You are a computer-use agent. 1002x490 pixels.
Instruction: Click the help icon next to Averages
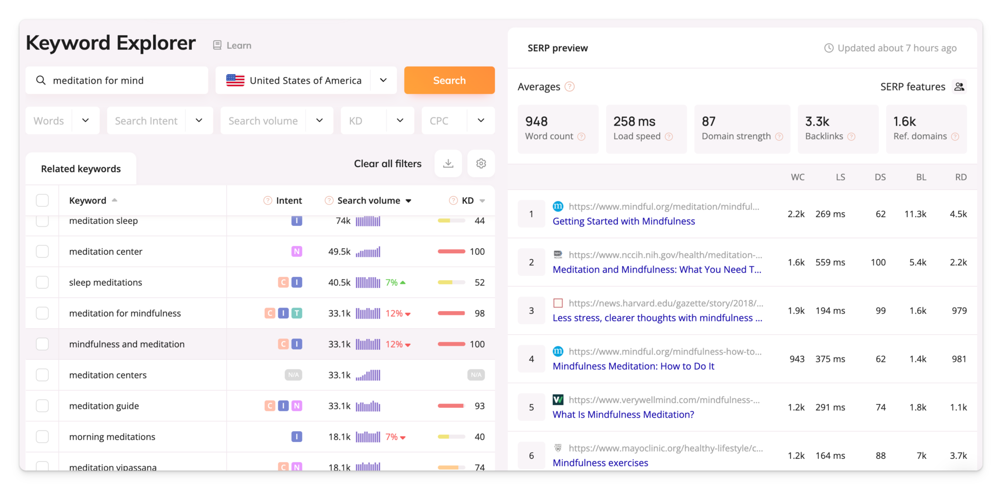569,87
